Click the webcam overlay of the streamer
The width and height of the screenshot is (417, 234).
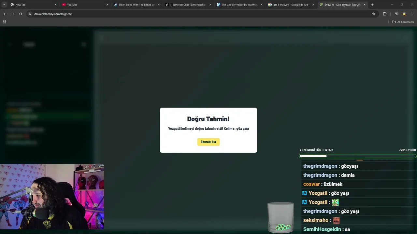pos(52,197)
